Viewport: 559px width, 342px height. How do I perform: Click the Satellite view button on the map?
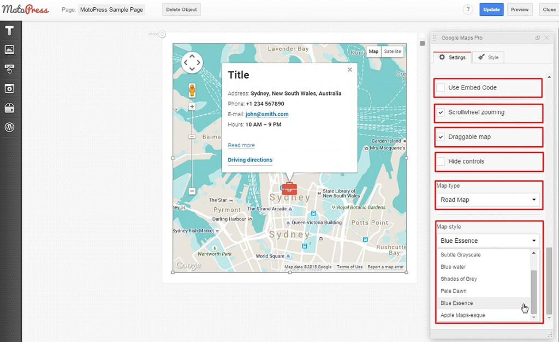(x=393, y=51)
